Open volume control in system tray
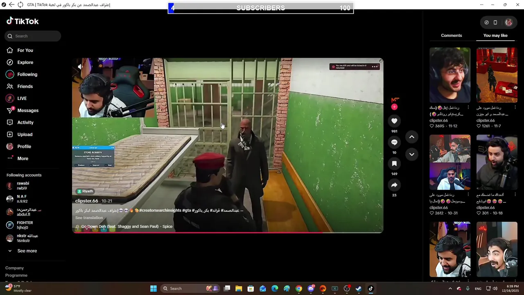 click(495, 288)
